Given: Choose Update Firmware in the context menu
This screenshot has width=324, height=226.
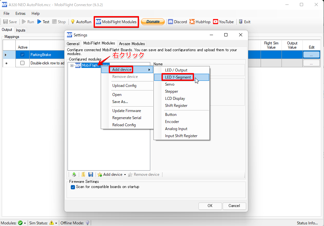Looking at the screenshot, I should [x=126, y=111].
